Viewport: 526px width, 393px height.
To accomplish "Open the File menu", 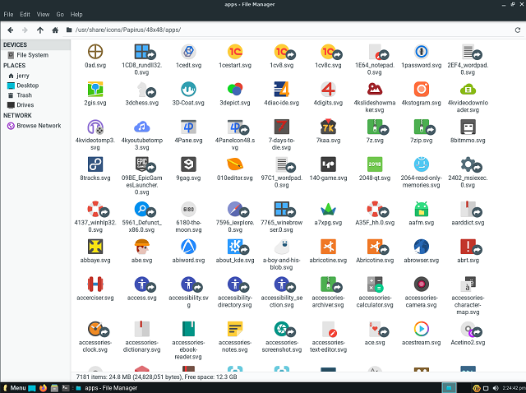I will 8,15.
